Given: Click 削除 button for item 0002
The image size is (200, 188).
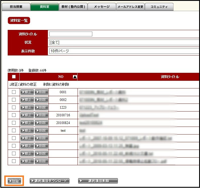Looking at the screenshot, I should point(42,100).
